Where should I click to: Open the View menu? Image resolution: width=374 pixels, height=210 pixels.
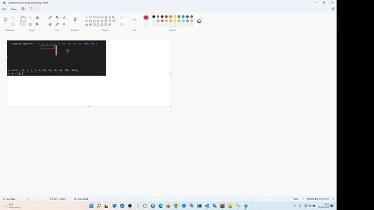click(x=13, y=9)
